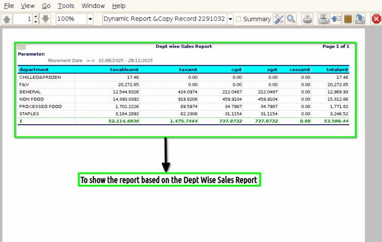Click the 'Dept wise Sales Report' title
This screenshot has width=382, height=242.
pyautogui.click(x=184, y=46)
